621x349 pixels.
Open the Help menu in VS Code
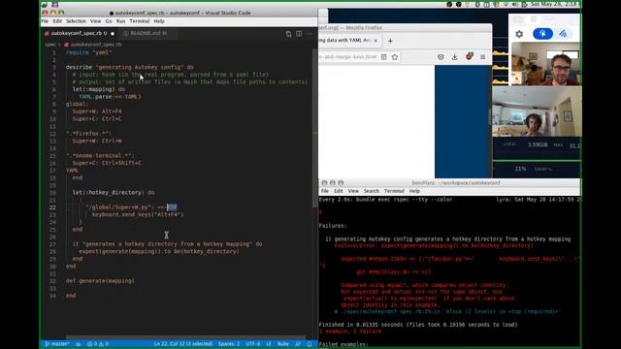coord(159,21)
